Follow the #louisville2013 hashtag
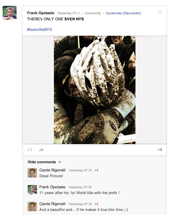The height and width of the screenshot is (215, 178). (39, 29)
